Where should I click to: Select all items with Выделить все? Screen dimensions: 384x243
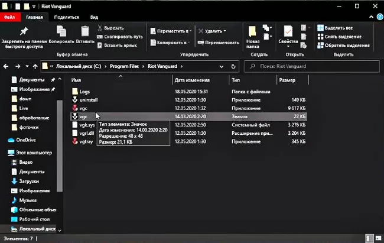[335, 28]
